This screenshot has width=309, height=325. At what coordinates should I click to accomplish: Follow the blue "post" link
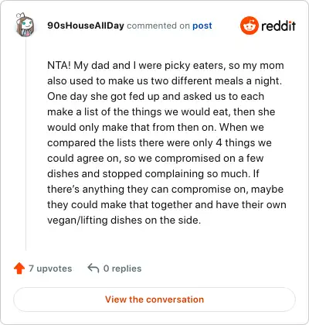tap(202, 26)
